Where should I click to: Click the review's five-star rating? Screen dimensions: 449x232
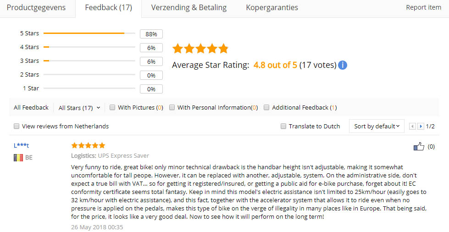click(88, 145)
